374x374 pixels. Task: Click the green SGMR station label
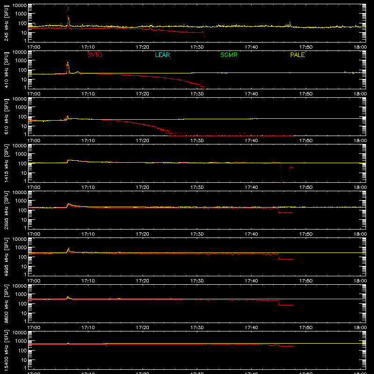click(x=229, y=55)
